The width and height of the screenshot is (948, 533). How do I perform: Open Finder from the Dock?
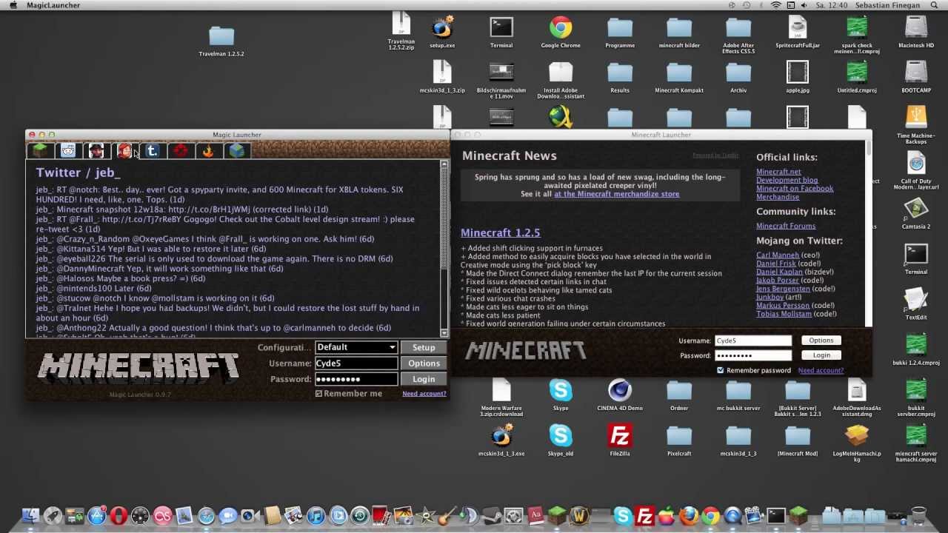click(x=30, y=516)
